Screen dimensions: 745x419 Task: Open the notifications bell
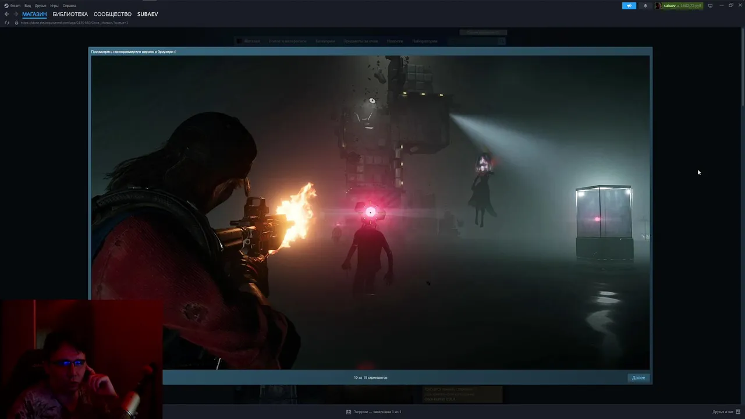coord(645,6)
